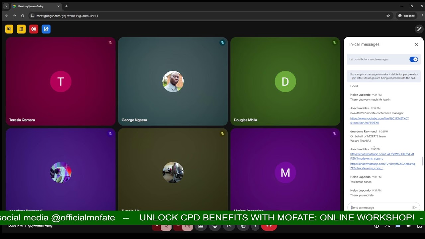Reload the Meet page
Screen dimensions: 425x239
click(x=23, y=16)
